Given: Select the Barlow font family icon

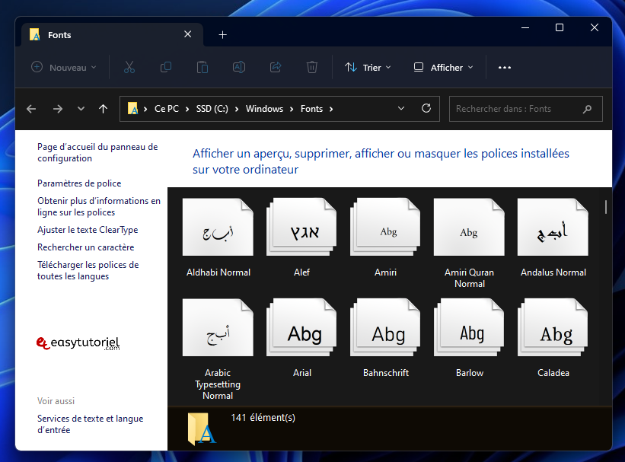Looking at the screenshot, I should 469,328.
